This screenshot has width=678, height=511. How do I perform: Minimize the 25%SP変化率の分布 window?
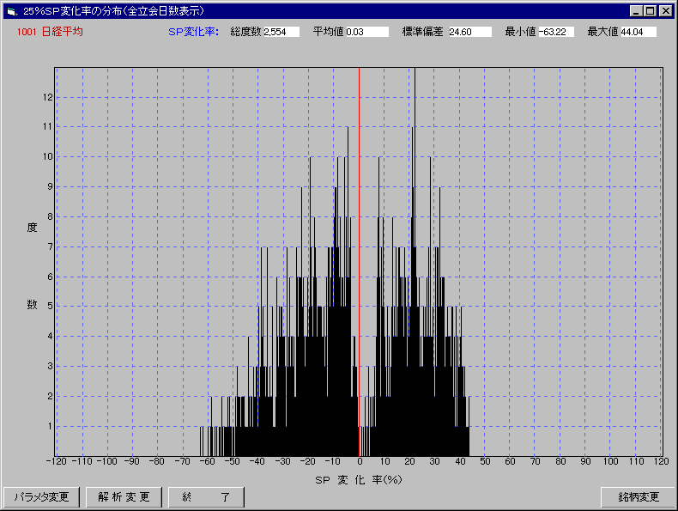(x=636, y=11)
